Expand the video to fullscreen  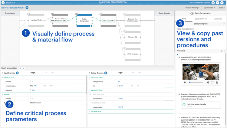pos(212,82)
